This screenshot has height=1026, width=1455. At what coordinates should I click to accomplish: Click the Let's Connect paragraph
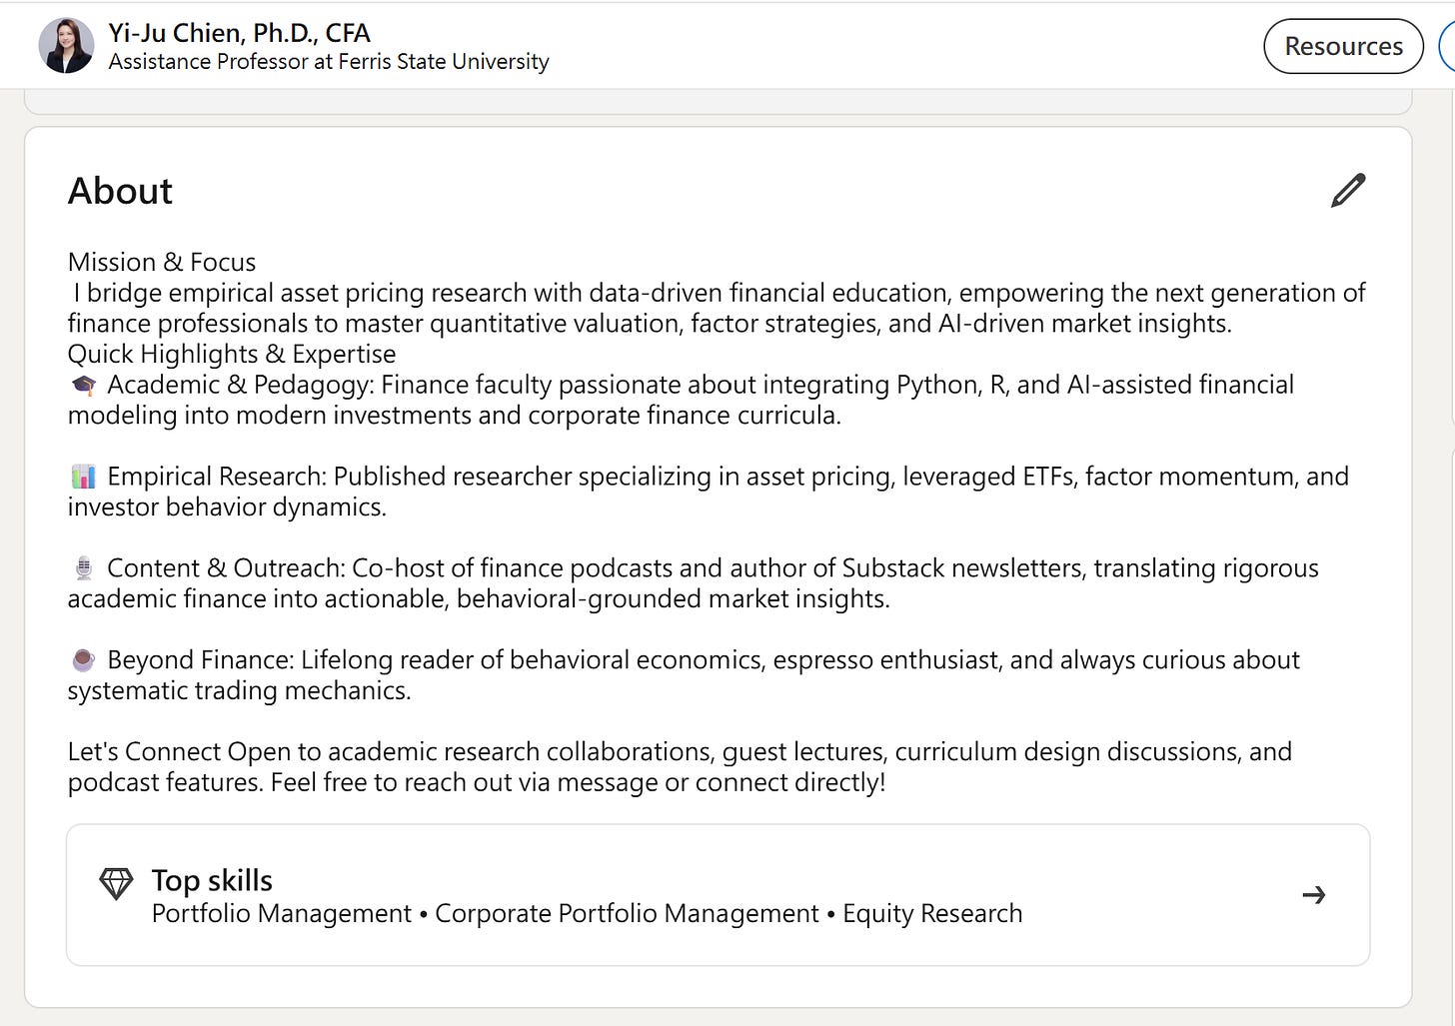[680, 766]
